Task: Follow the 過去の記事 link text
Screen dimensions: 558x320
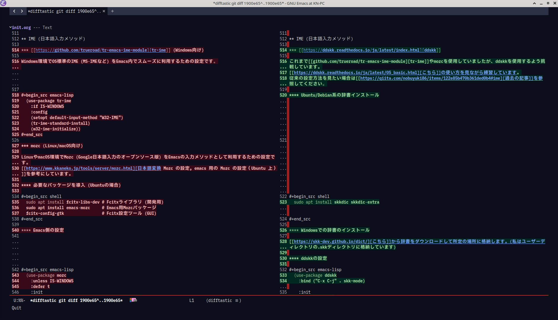Action: [x=517, y=78]
